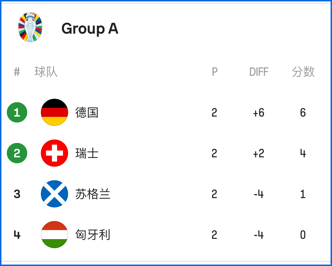The height and width of the screenshot is (266, 332).
Task: Click the Germany flag icon
Action: coord(54,112)
